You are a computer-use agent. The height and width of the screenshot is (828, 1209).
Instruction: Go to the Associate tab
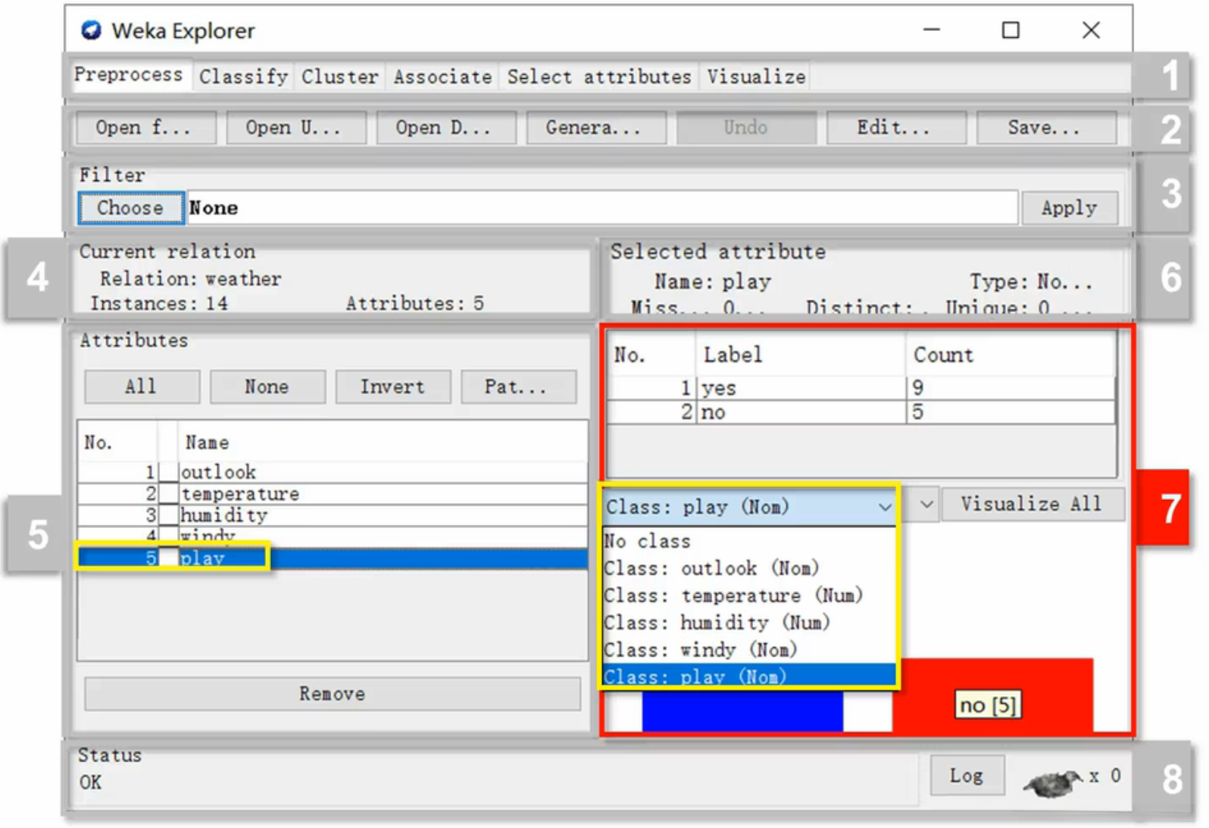pos(442,77)
